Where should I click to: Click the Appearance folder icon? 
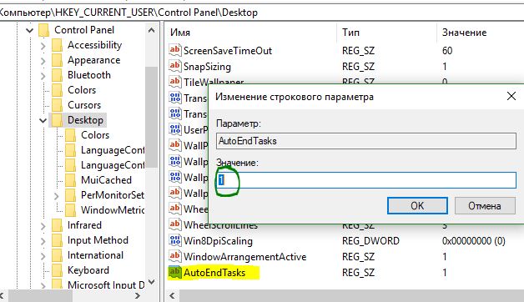(57, 60)
